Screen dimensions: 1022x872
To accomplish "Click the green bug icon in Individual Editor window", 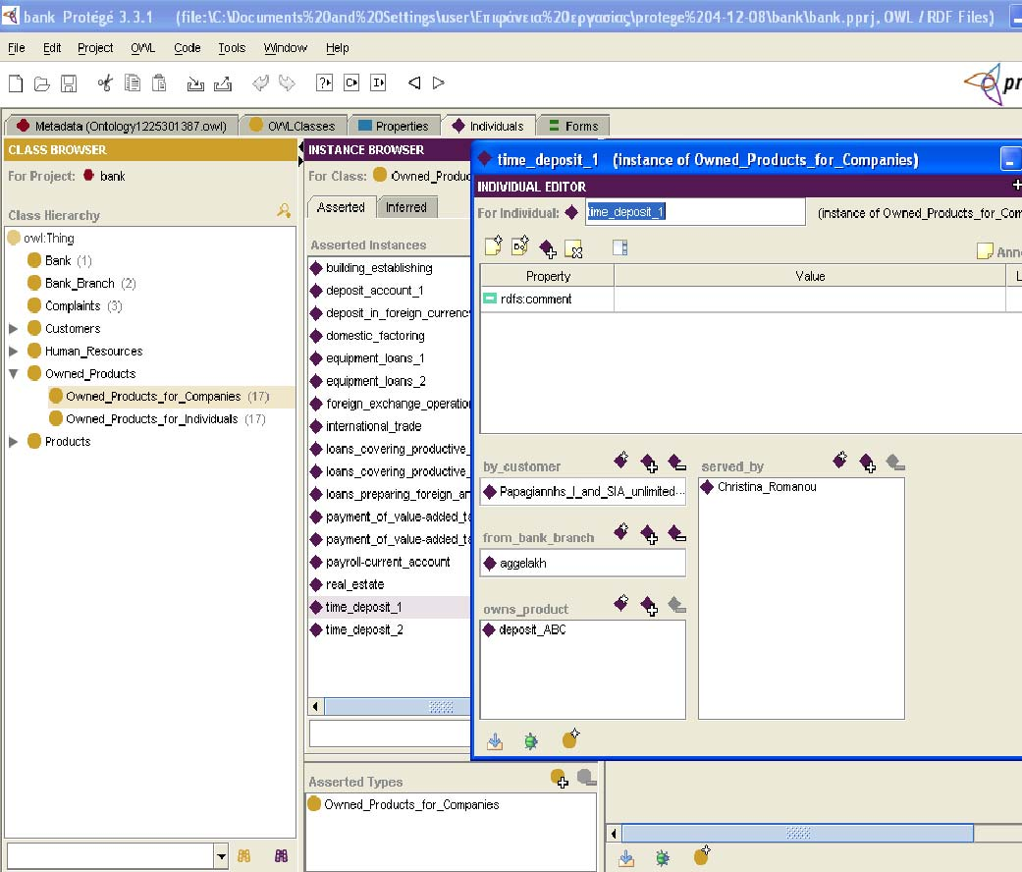I will [x=531, y=741].
